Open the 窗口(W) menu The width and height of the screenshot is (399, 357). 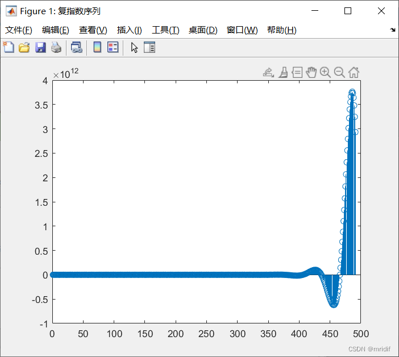242,30
